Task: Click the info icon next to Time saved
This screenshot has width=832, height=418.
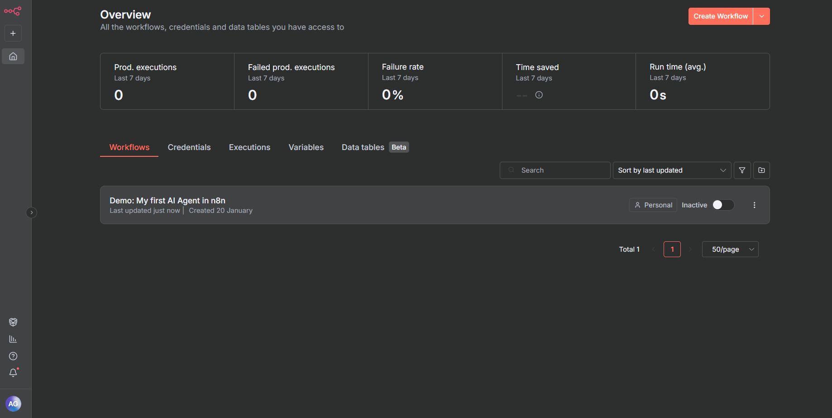Action: point(539,95)
